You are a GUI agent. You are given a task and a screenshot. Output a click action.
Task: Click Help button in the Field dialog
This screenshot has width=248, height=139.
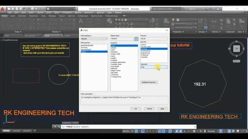coord(162,109)
